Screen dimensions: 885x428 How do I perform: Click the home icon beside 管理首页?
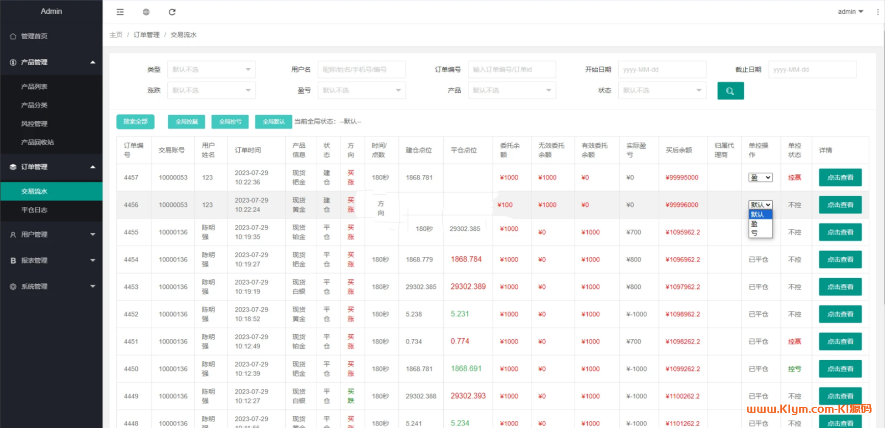click(13, 36)
